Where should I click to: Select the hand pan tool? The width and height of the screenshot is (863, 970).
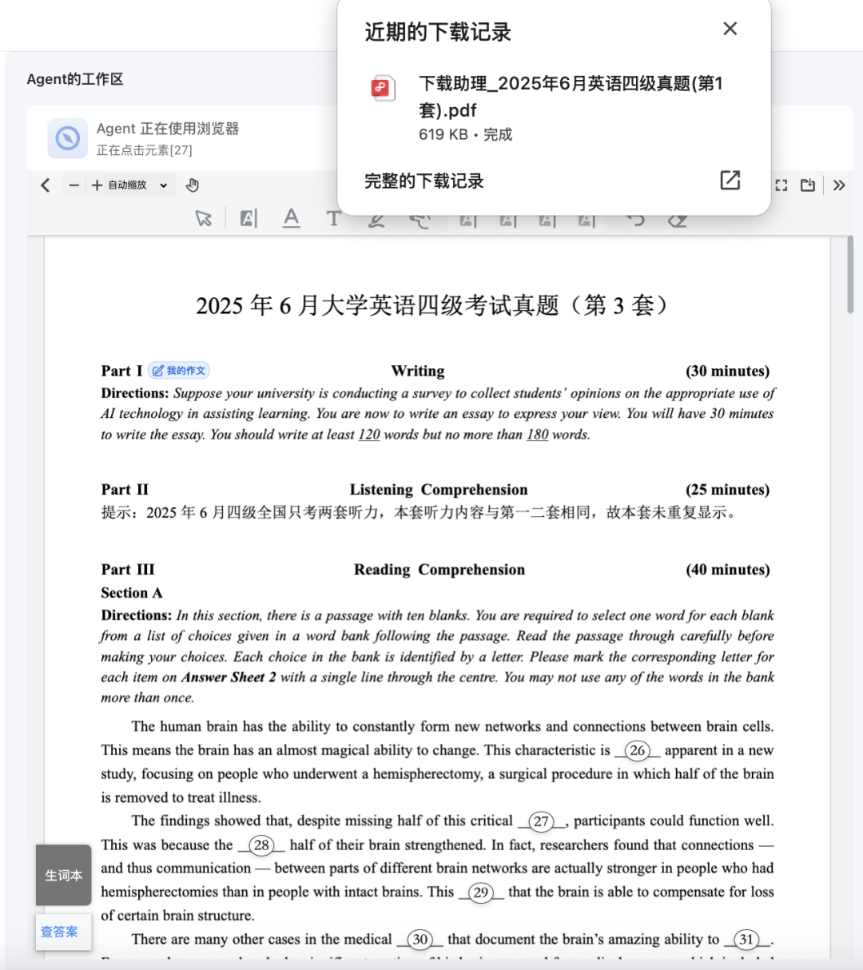(x=192, y=185)
